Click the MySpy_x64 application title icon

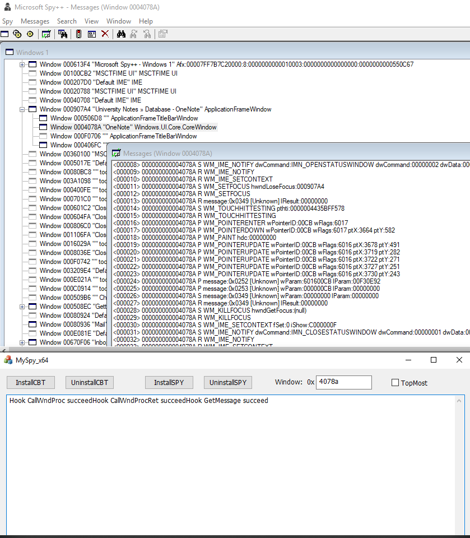(7, 360)
